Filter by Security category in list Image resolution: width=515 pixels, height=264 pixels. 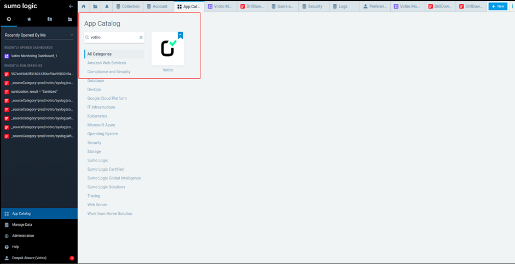tap(94, 142)
